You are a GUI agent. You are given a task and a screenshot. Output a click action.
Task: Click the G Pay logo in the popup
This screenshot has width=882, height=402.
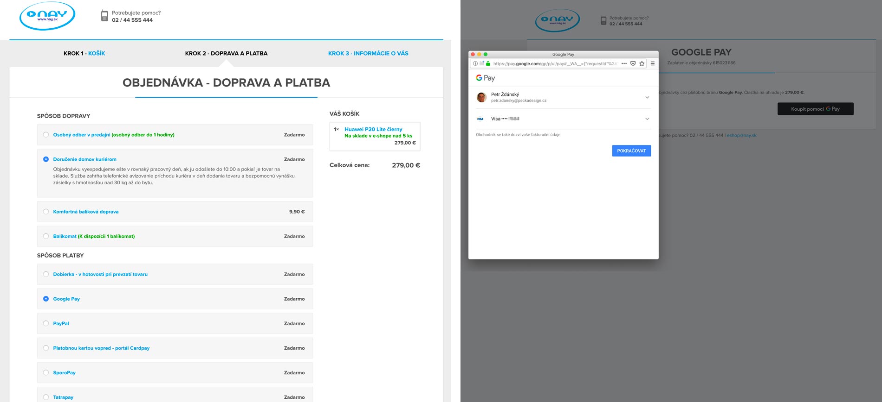[x=486, y=78]
